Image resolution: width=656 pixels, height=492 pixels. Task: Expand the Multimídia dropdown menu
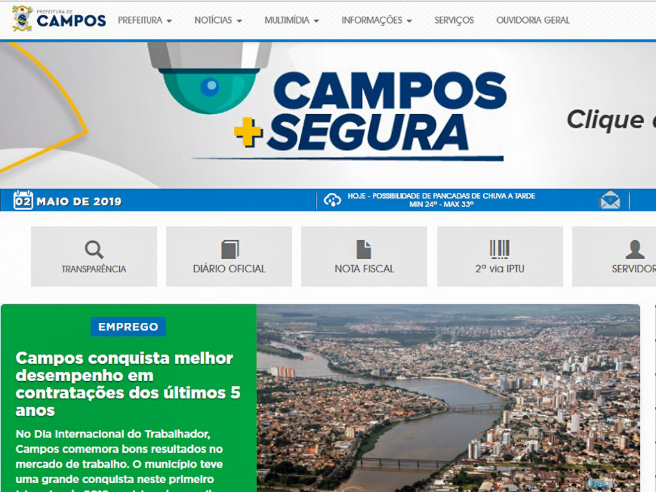pyautogui.click(x=291, y=20)
